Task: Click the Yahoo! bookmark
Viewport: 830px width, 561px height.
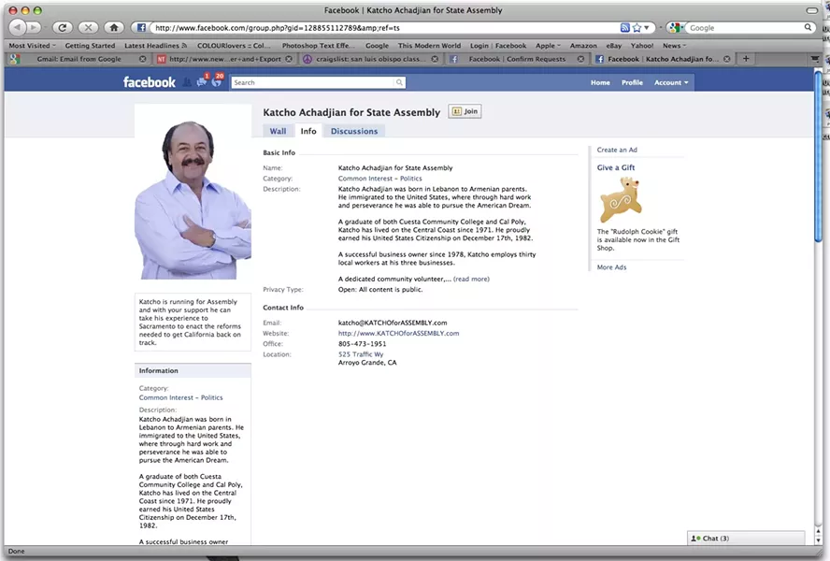Action: [x=642, y=46]
